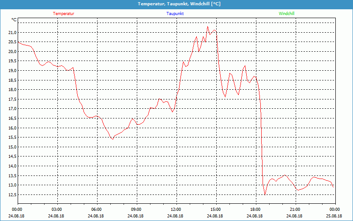This screenshot has width=353, height=221.
Task: Click the °C unit label on the y-axis
Action: [14, 20]
